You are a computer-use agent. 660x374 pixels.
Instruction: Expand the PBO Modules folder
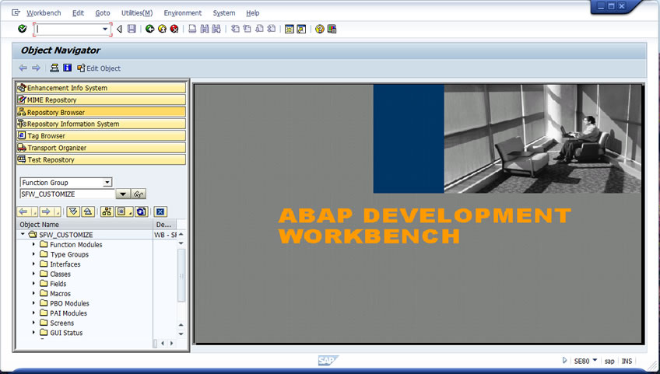pos(33,303)
